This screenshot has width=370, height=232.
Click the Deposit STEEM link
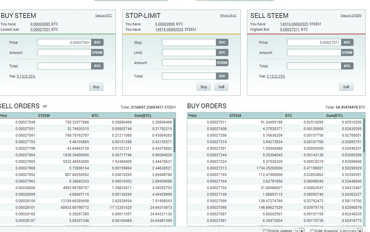pyautogui.click(x=351, y=16)
